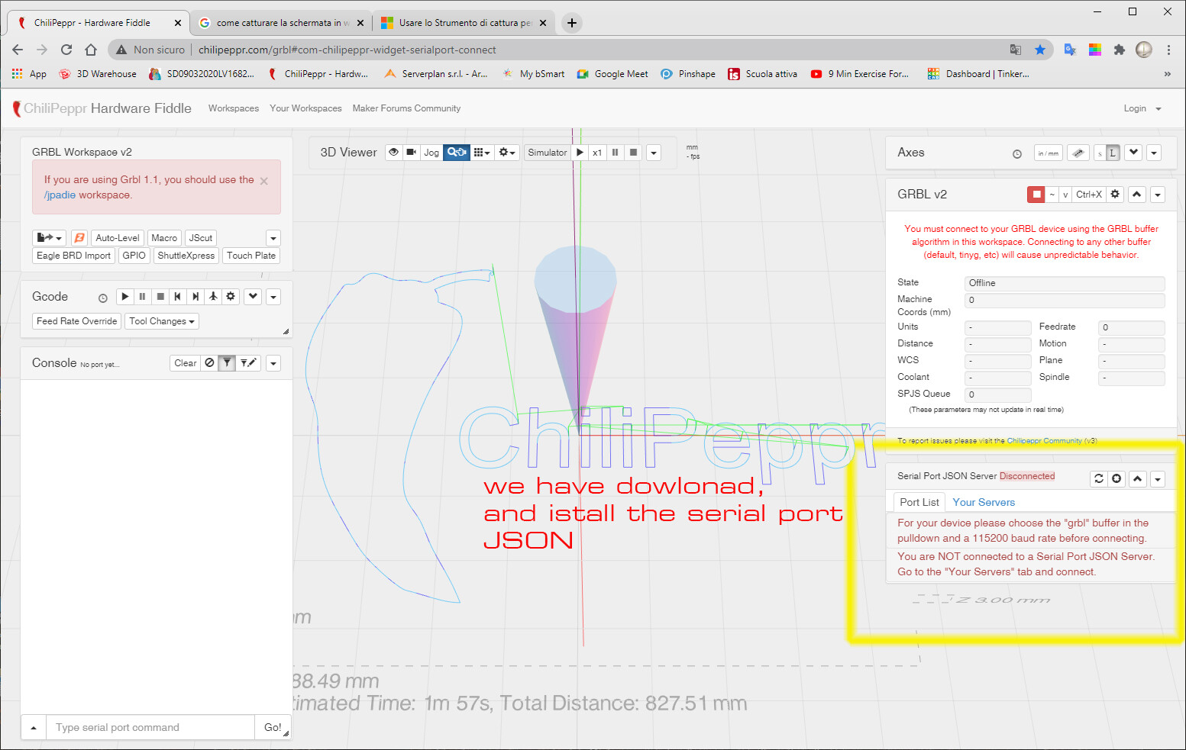Toggle the Macro widget
Viewport: 1186px width, 750px height.
click(x=164, y=238)
